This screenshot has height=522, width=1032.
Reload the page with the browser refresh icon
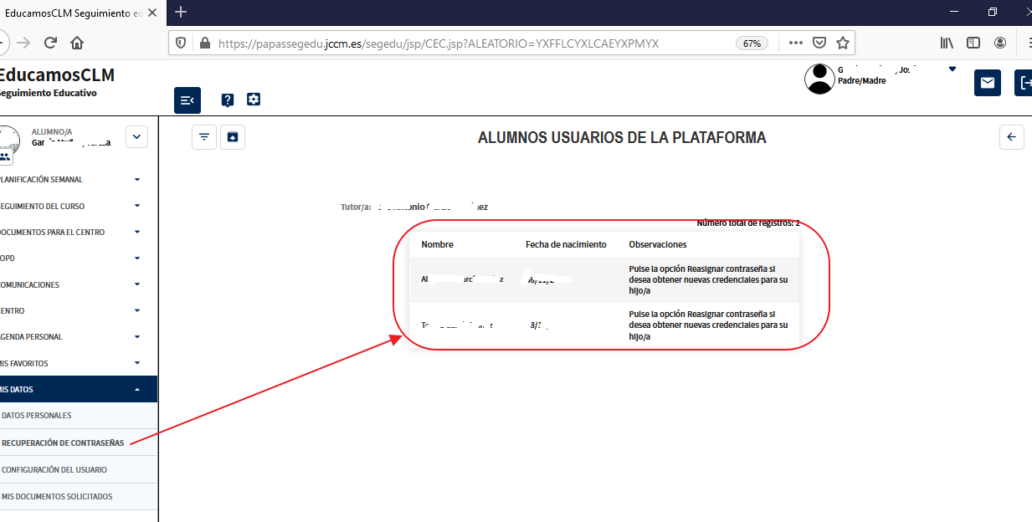click(50, 43)
